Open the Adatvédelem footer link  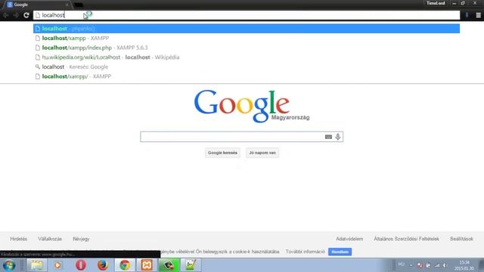(x=349, y=239)
